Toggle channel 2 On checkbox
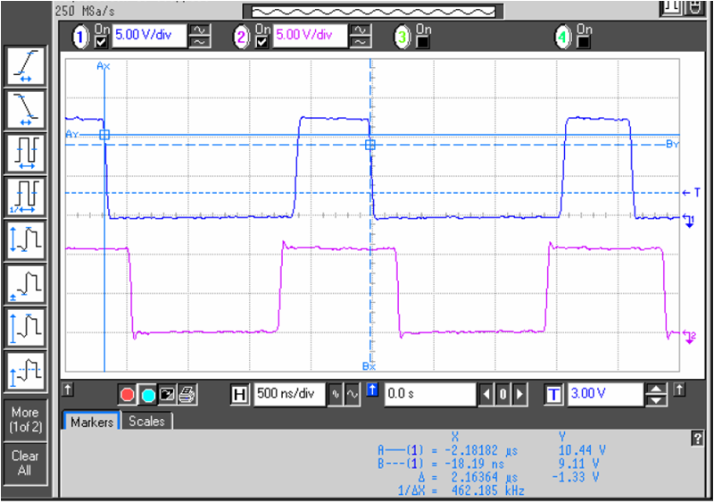The height and width of the screenshot is (503, 714). pos(262,42)
